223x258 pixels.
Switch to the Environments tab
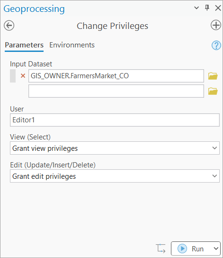click(x=72, y=45)
